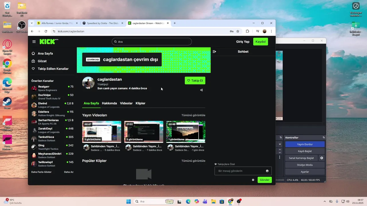This screenshot has height=206, width=367.
Task: Open Kick hamburger sidebar menu
Action: coord(34,42)
